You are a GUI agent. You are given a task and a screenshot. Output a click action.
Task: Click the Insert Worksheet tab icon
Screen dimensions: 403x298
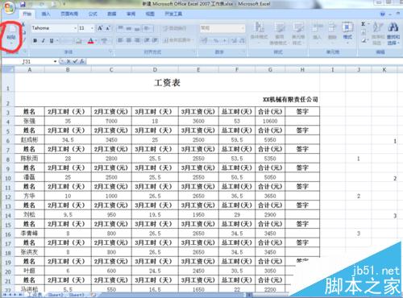tap(93, 295)
